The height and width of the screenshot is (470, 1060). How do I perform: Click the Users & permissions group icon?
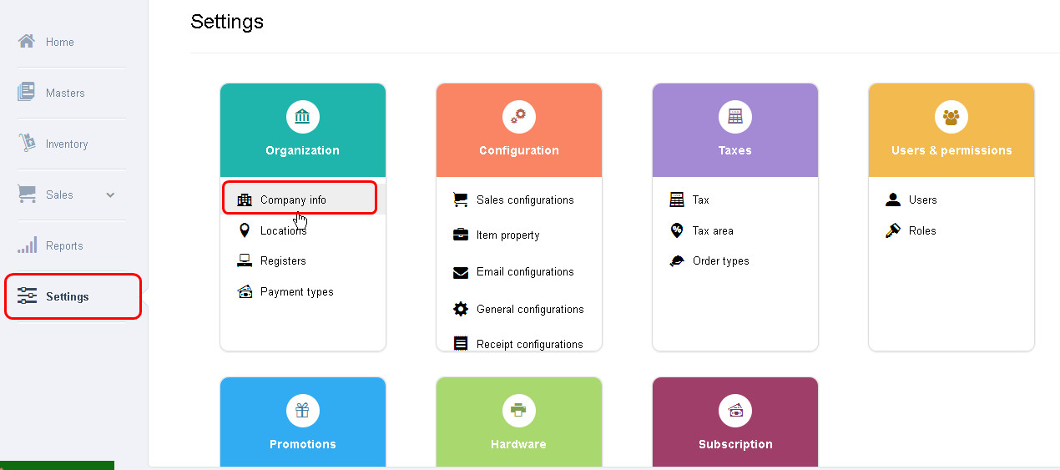951,117
